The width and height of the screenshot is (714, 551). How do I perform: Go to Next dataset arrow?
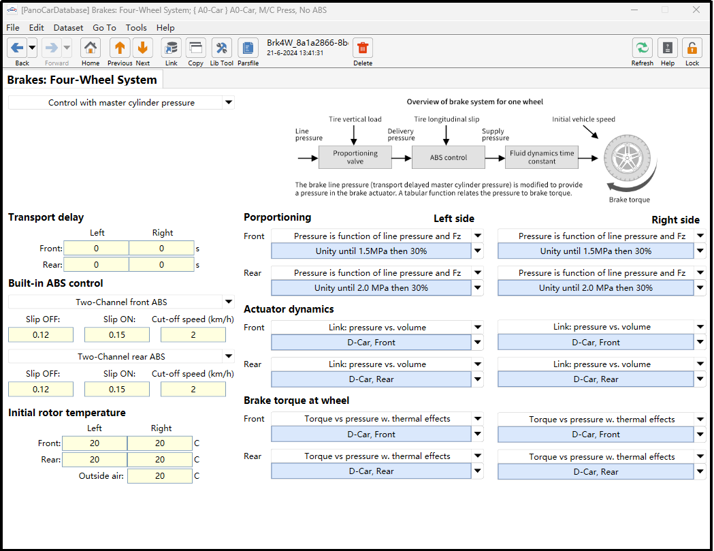tap(142, 48)
